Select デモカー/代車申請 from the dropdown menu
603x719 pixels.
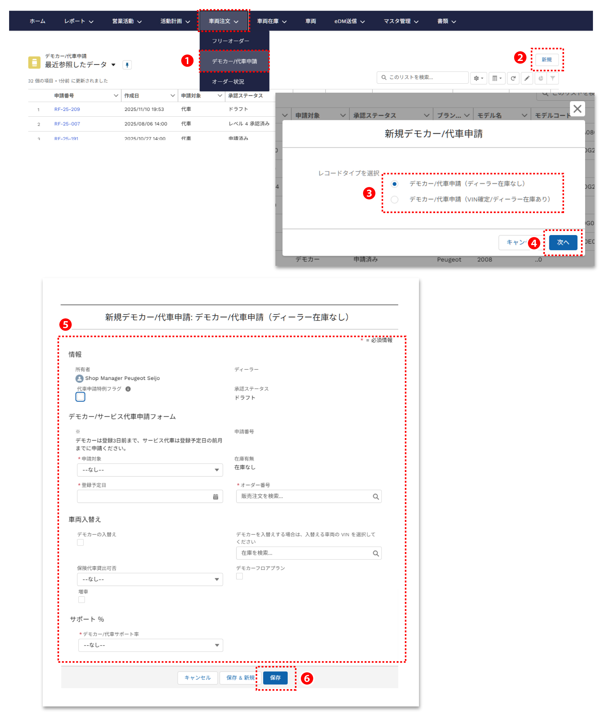coord(234,61)
